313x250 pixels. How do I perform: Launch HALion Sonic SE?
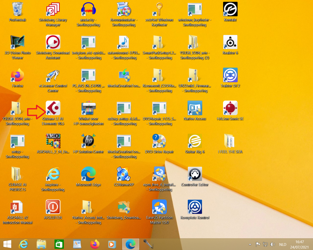(230, 108)
